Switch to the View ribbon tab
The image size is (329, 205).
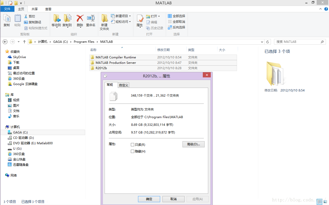tap(48, 9)
